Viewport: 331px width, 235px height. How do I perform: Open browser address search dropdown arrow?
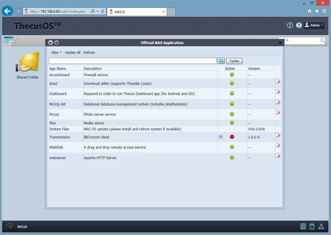click(98, 11)
